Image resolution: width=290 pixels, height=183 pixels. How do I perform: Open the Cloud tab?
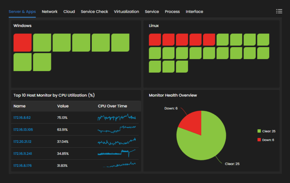[69, 12]
